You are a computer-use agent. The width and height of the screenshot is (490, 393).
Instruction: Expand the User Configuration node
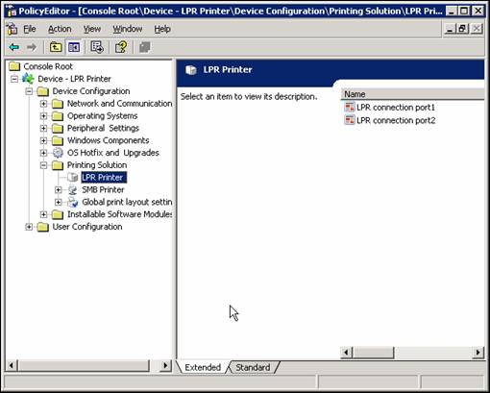pyautogui.click(x=29, y=227)
